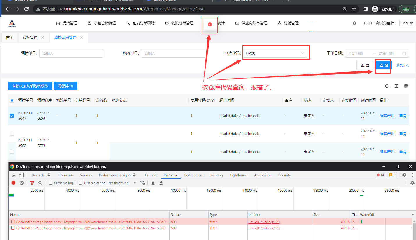Image resolution: width=416 pixels, height=240 pixels.
Task: Click the notification bell icon
Action: (354, 23)
